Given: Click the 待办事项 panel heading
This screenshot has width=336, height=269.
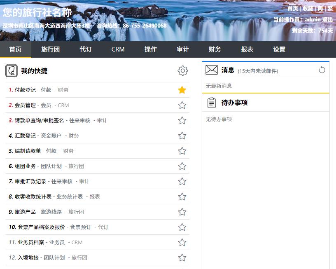Looking at the screenshot, I should coord(234,103).
